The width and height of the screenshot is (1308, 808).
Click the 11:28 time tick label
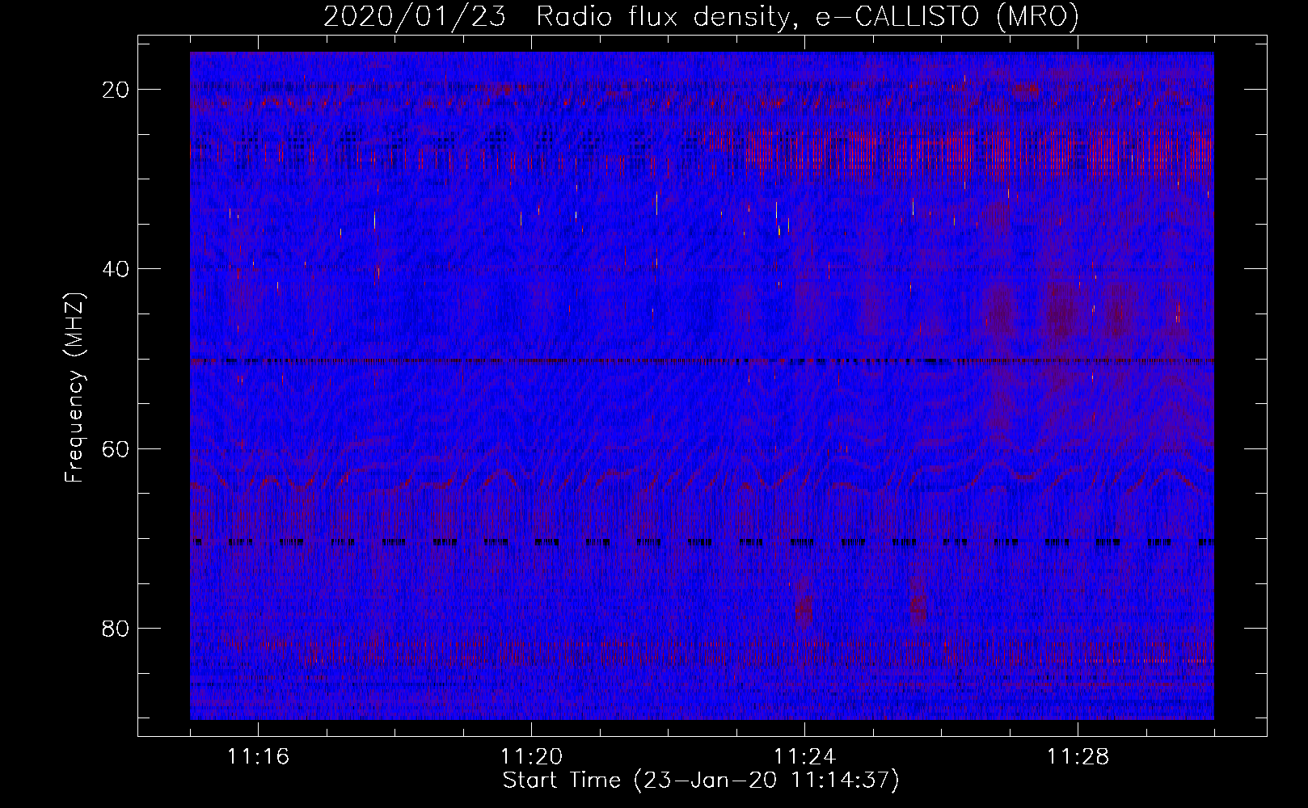(1078, 757)
